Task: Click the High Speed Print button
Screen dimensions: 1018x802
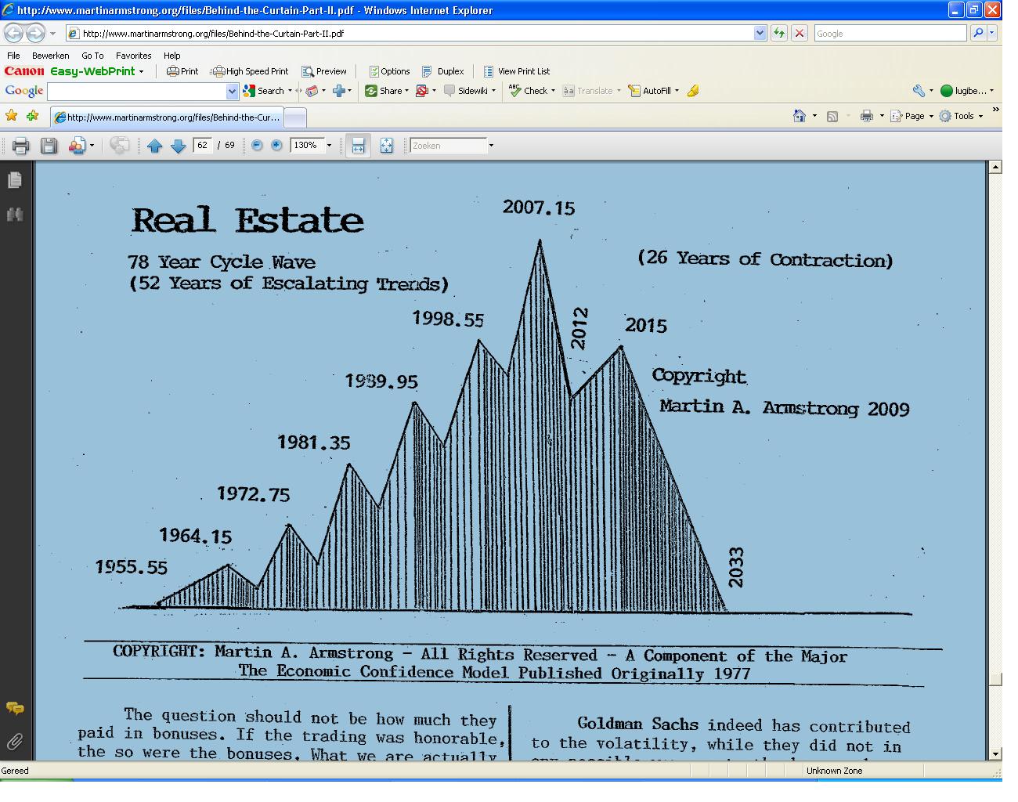Action: [251, 71]
